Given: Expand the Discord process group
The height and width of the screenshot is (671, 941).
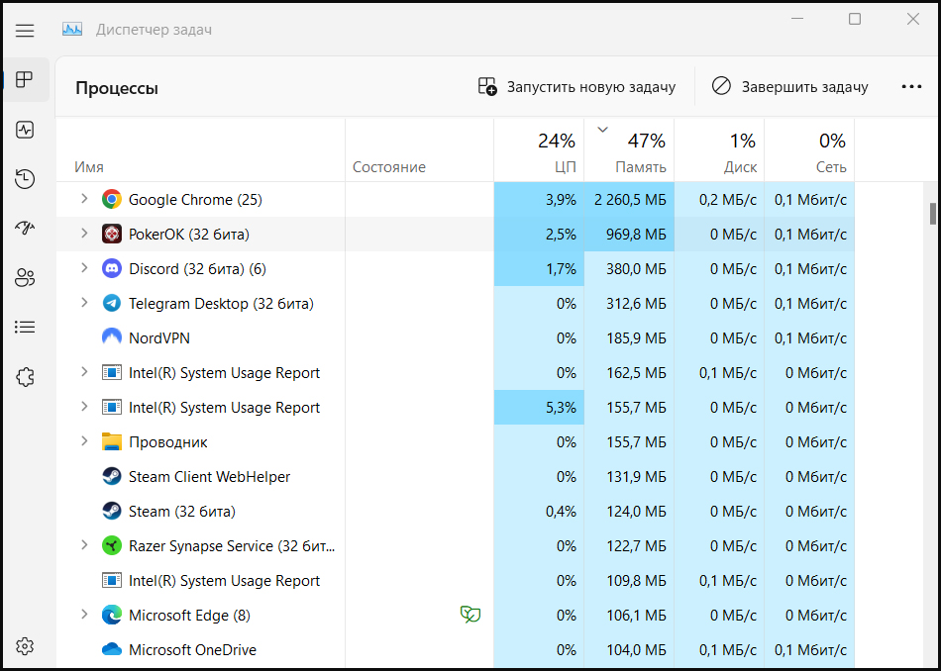Looking at the screenshot, I should (x=84, y=268).
